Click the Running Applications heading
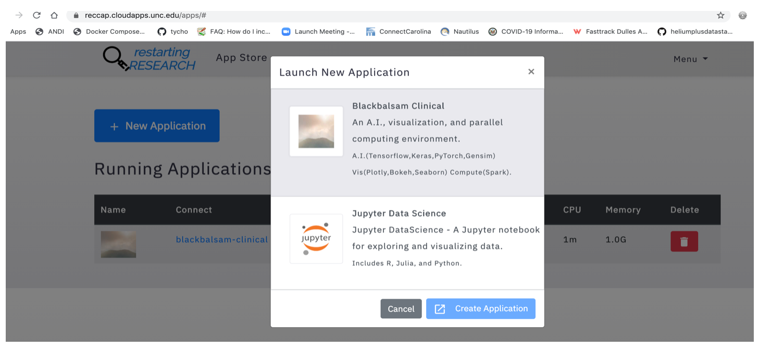 point(183,169)
